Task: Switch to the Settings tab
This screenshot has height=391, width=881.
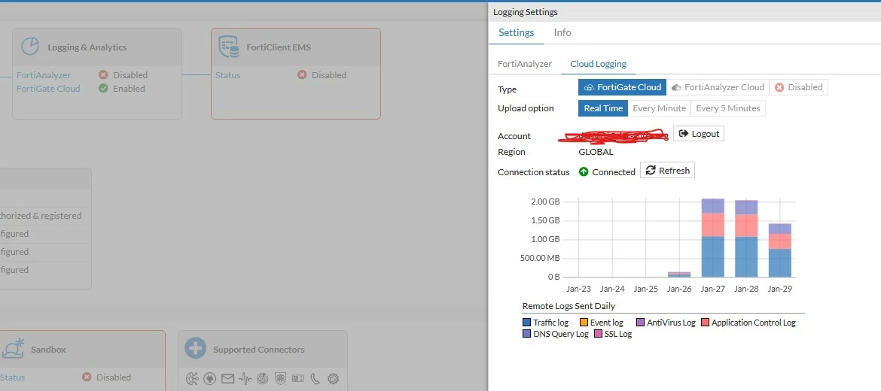Action: pyautogui.click(x=516, y=32)
